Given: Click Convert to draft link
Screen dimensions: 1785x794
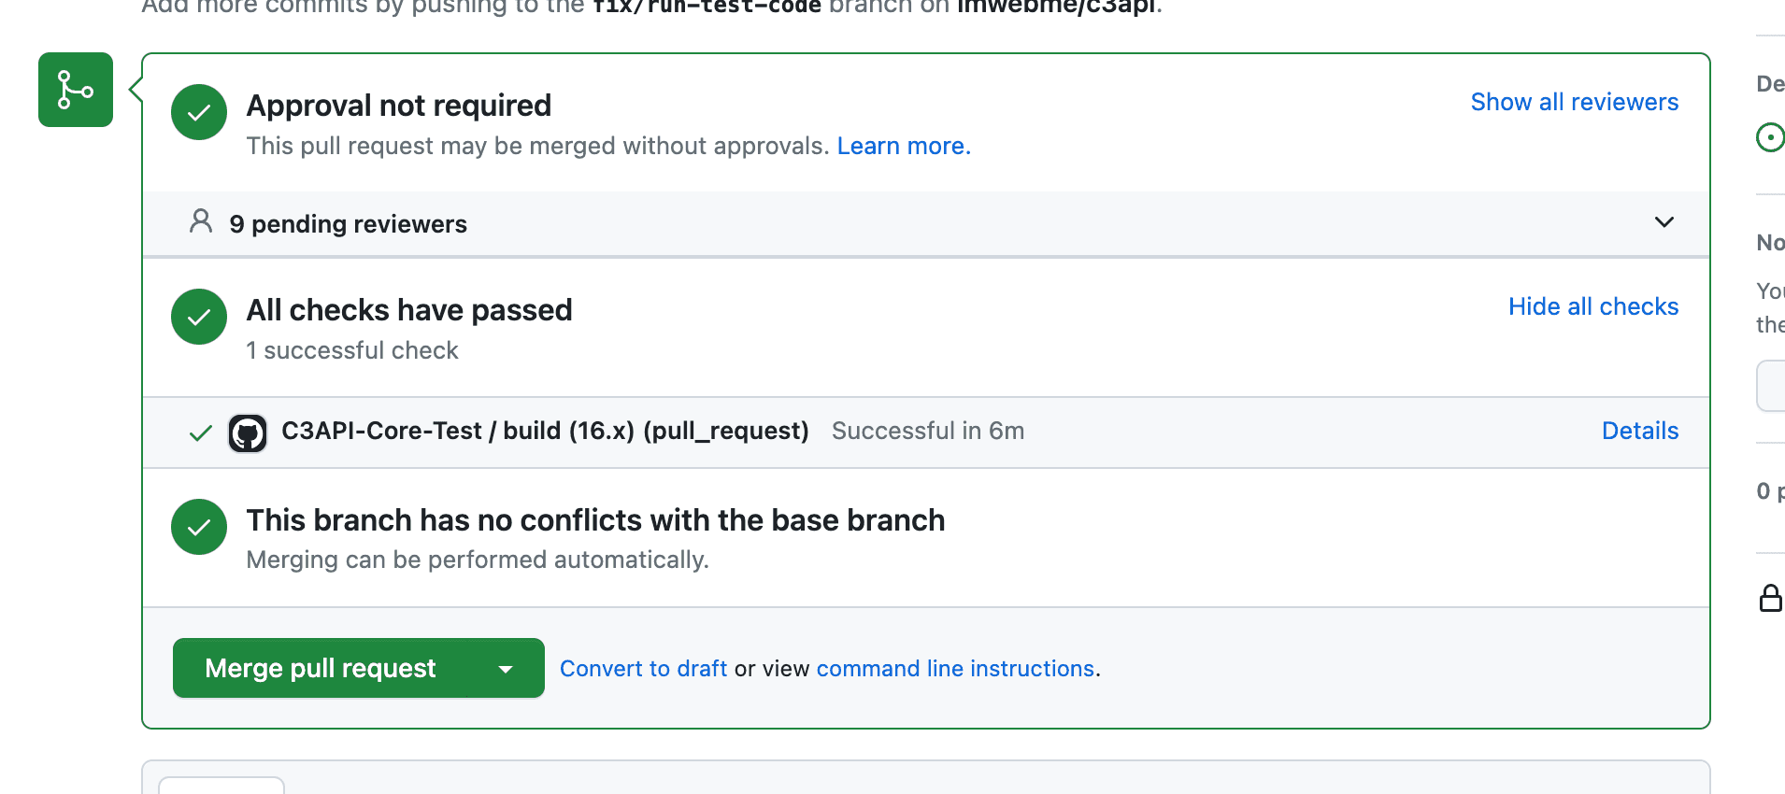Looking at the screenshot, I should click(643, 669).
